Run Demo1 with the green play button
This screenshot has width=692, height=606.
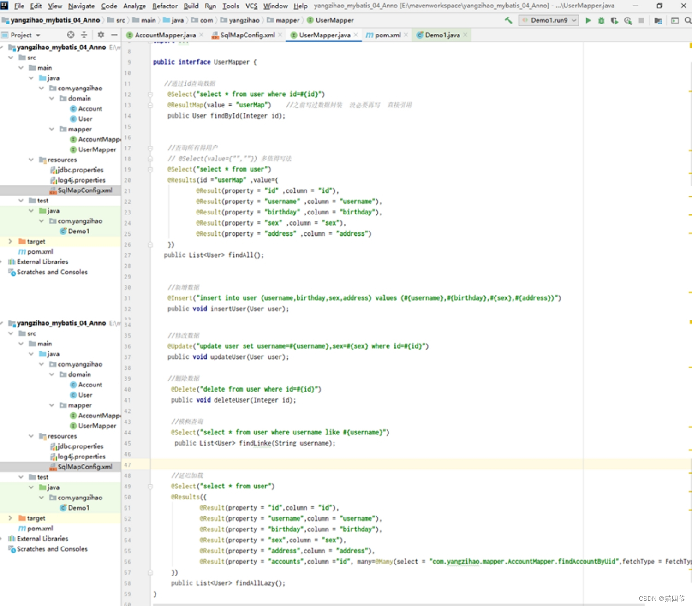pos(588,20)
